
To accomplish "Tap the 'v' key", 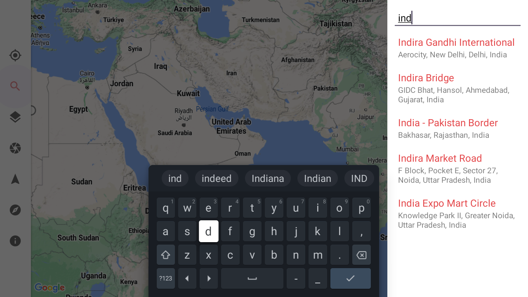I will pos(252,255).
